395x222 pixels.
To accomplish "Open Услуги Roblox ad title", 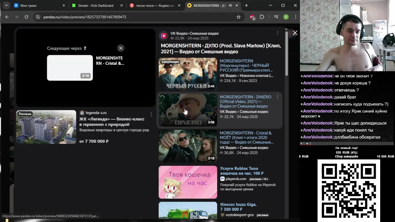I will tap(242, 171).
